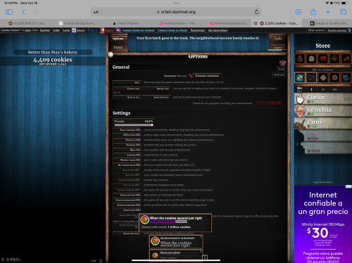
Task: Click the Save button
Action: pyautogui.click(x=127, y=82)
